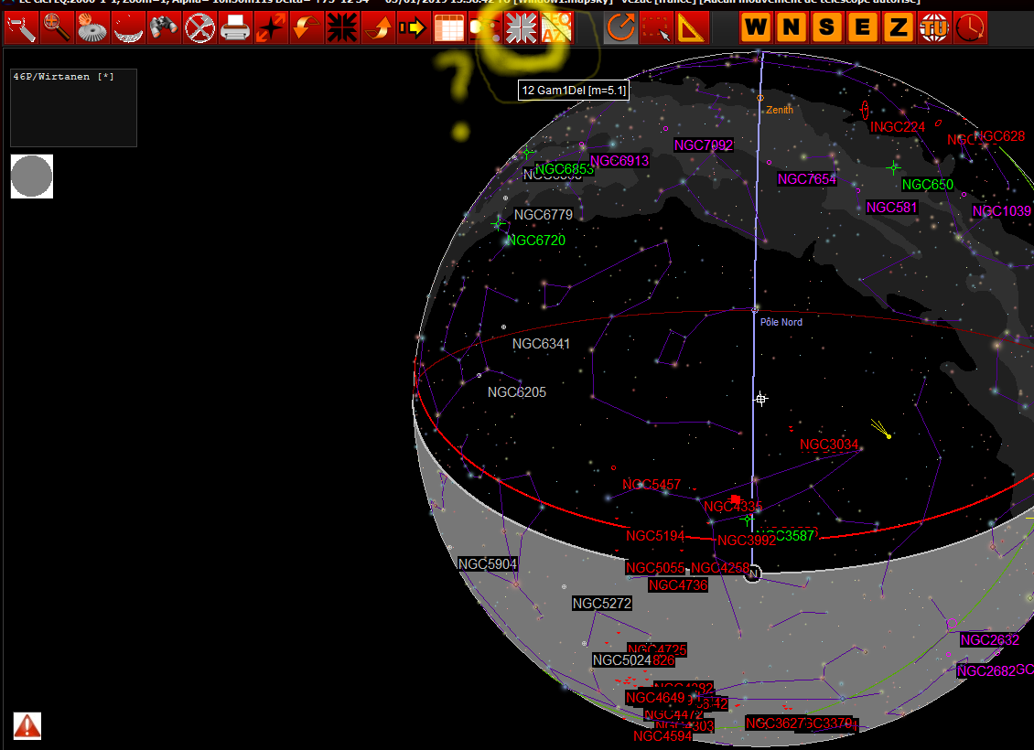1034x750 pixels.
Task: Select the triangle ruler measuring tool
Action: [x=691, y=28]
